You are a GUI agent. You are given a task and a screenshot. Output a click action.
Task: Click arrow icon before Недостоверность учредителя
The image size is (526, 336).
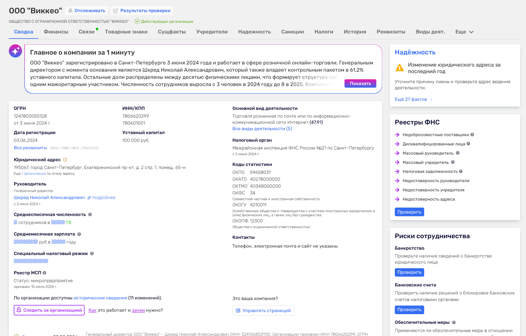(x=397, y=190)
